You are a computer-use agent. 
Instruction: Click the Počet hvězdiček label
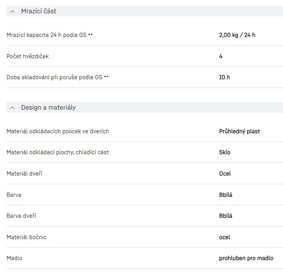pos(28,56)
